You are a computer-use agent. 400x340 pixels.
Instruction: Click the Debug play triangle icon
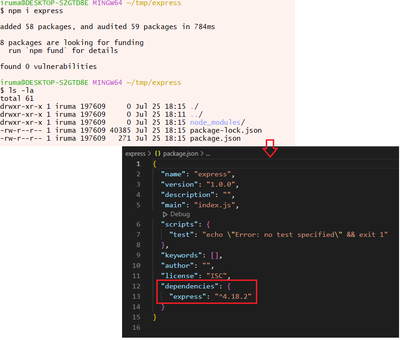click(x=165, y=214)
